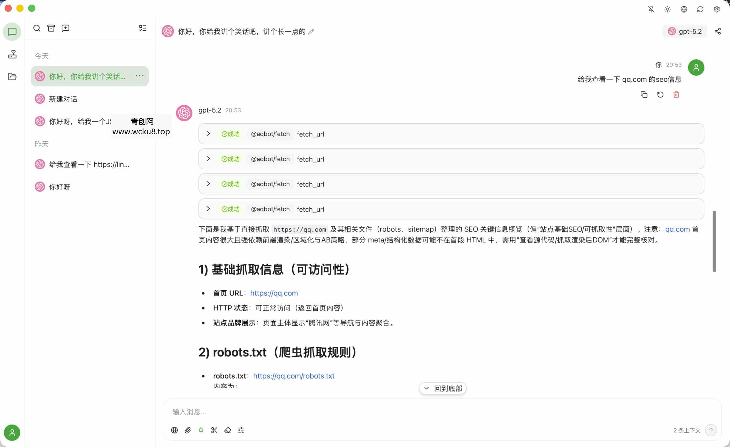Click the 回到底部 button
Viewport: 730px width, 447px height.
443,388
